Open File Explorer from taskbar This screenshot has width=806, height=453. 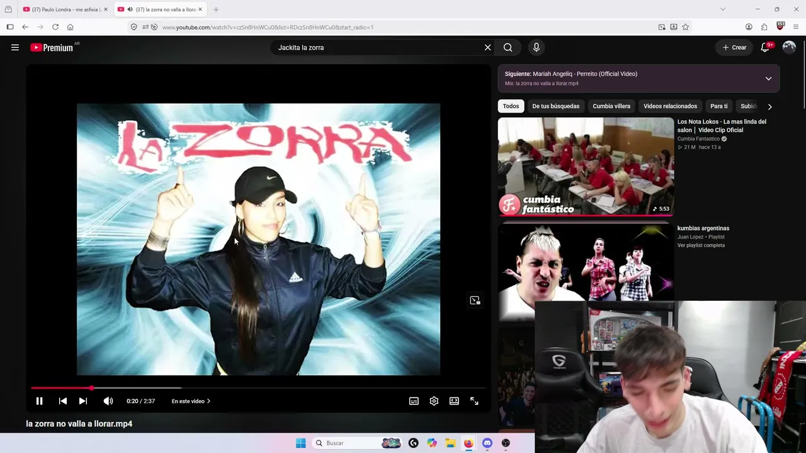click(450, 443)
